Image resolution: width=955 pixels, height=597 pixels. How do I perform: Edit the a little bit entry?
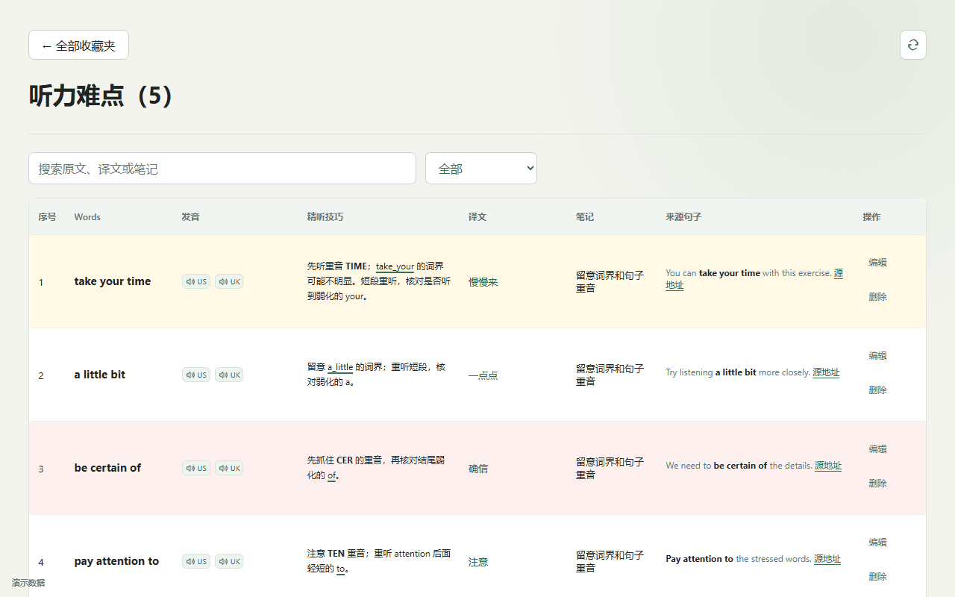click(x=877, y=356)
